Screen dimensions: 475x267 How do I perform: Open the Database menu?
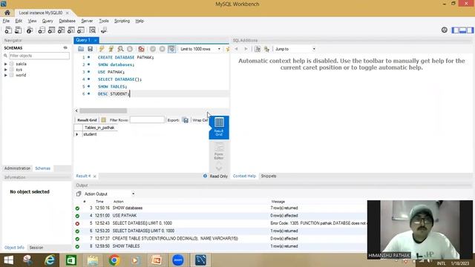click(67, 21)
